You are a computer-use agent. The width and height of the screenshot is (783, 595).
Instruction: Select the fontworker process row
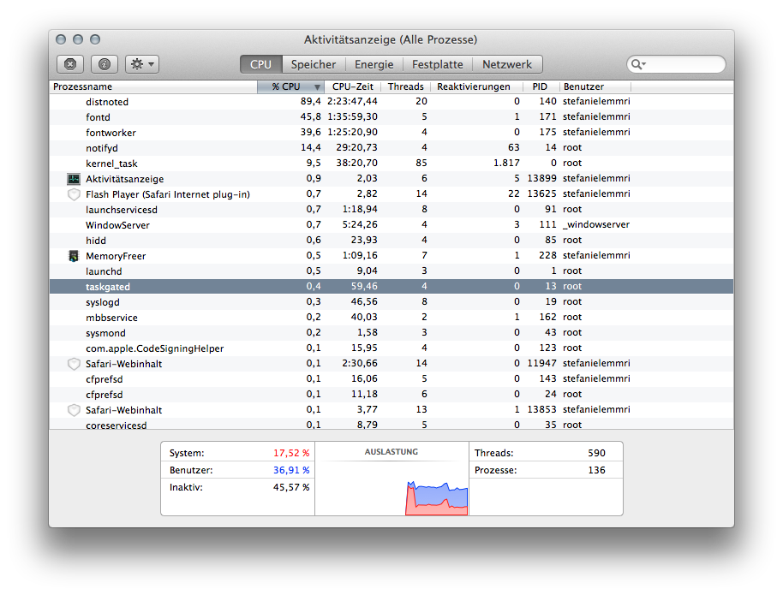click(x=391, y=133)
